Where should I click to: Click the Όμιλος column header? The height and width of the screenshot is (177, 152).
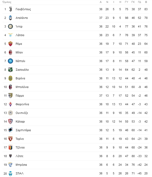7,2
